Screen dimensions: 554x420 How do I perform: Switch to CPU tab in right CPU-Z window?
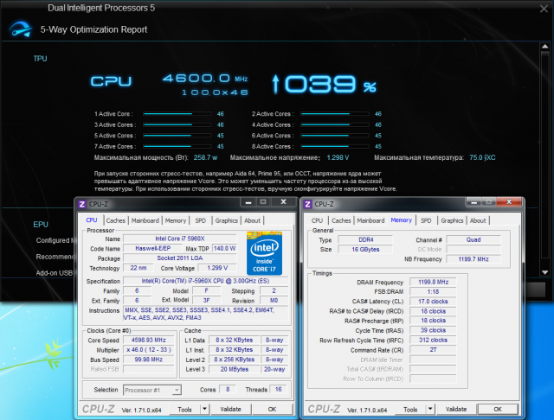pos(317,220)
